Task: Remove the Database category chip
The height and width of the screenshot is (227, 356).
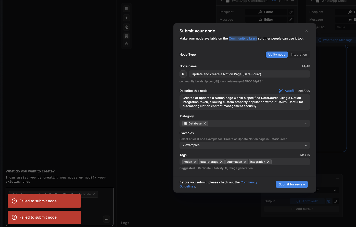Action: [205, 123]
